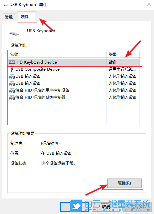Click the USB Composite Device plug icon
The image size is (154, 214).
[12, 69]
